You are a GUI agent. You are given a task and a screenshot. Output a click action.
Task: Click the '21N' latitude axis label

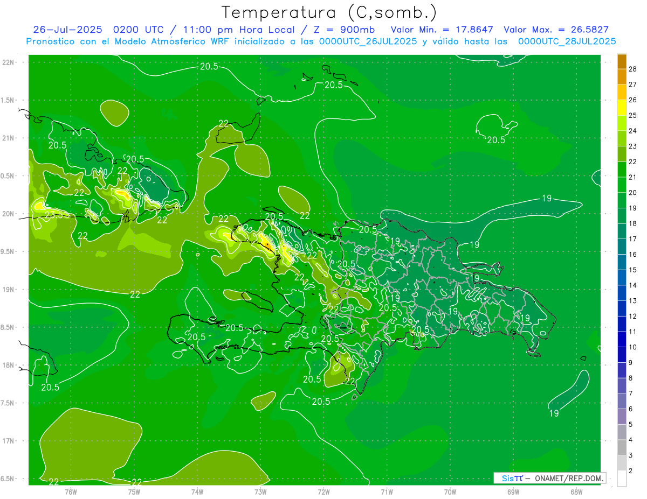(9, 138)
